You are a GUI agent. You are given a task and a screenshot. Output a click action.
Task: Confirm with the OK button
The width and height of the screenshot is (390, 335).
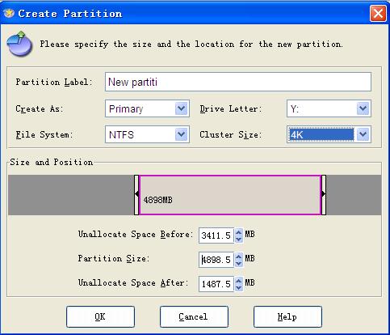(100, 316)
